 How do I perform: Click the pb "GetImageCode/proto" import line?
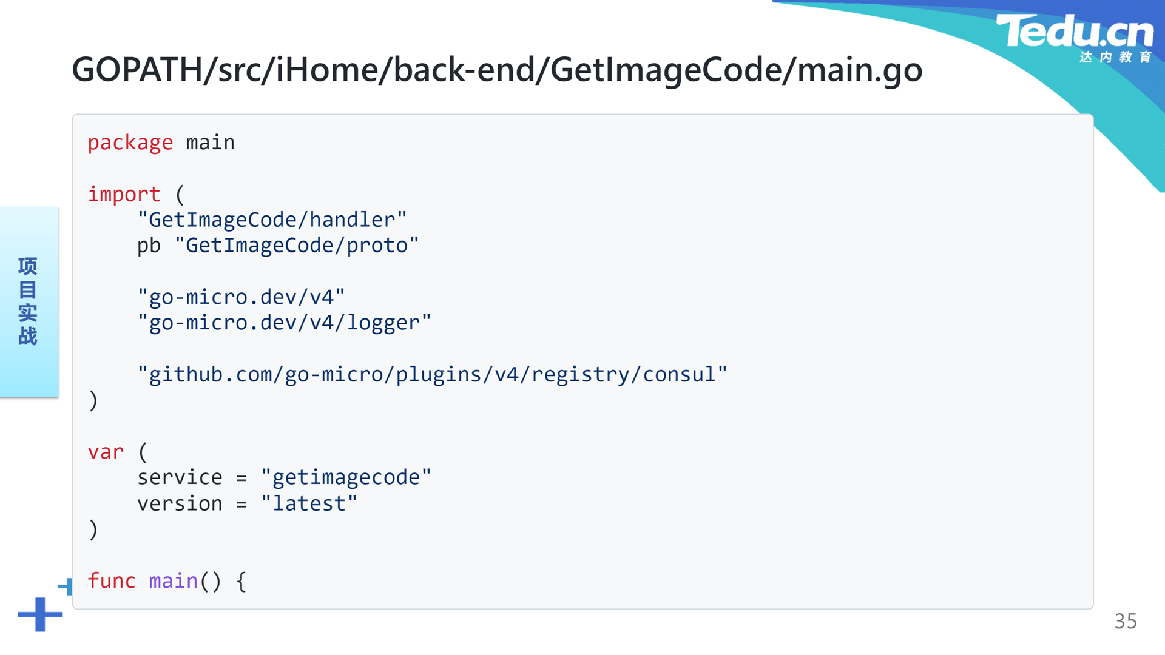coord(278,246)
